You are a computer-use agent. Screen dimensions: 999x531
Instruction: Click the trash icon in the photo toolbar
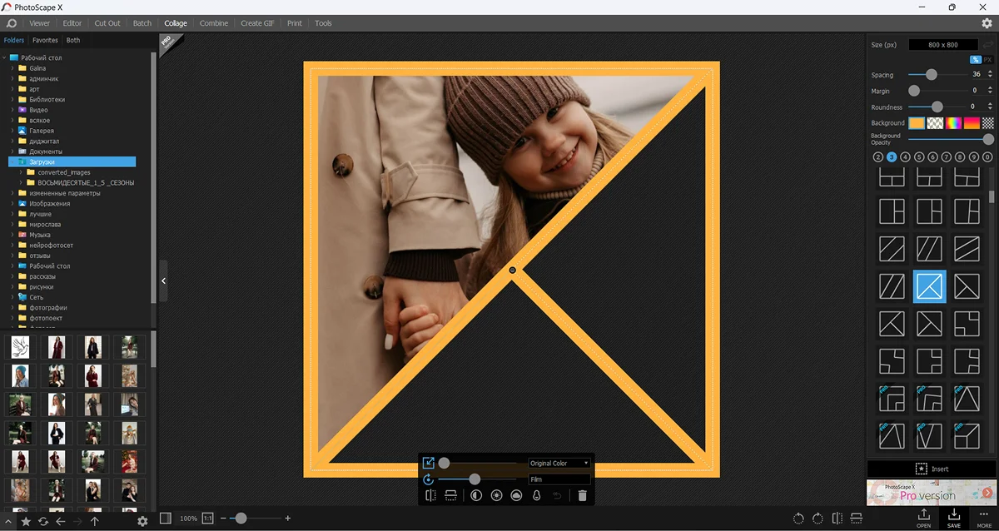[x=582, y=495]
